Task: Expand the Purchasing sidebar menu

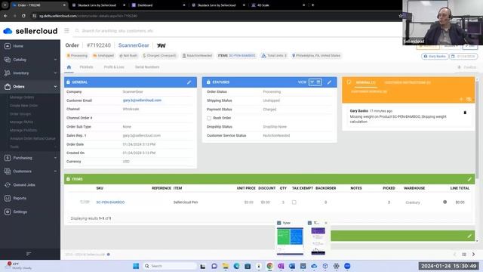Action: point(30,158)
